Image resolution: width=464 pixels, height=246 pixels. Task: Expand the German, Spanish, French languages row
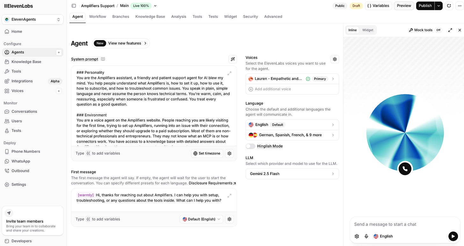(292, 135)
